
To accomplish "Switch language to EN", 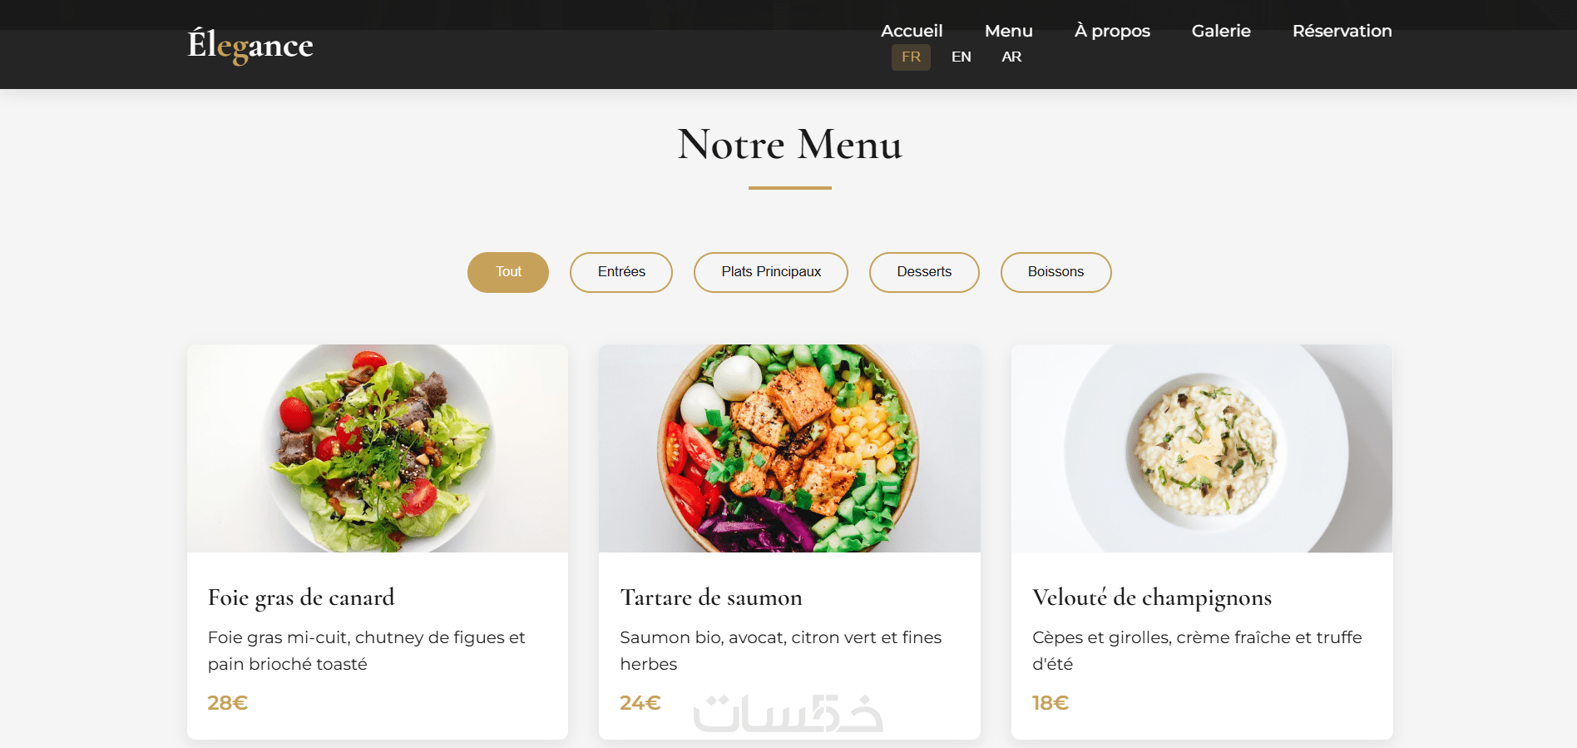I will 962,57.
